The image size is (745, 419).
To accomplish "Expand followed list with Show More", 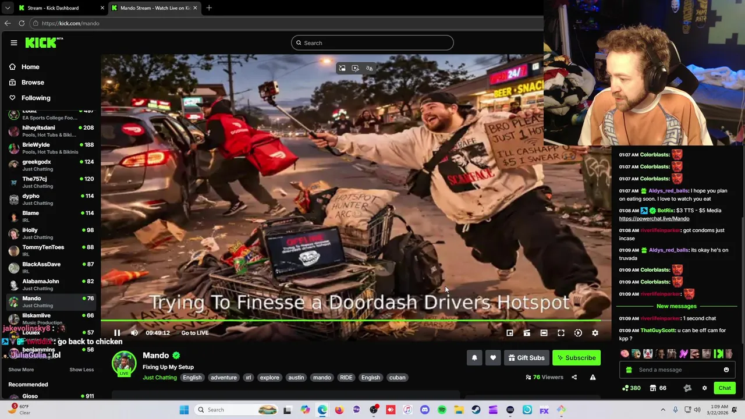I will [21, 370].
